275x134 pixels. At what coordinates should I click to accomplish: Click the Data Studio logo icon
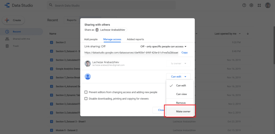[x=7, y=5]
